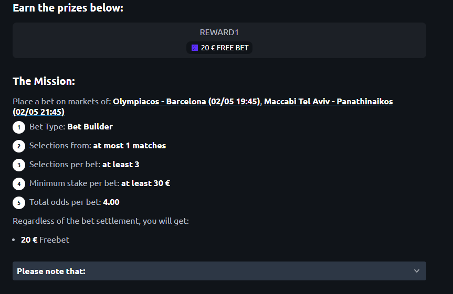Expand the "Please note that:" section
The height and width of the screenshot is (294, 453).
point(219,271)
